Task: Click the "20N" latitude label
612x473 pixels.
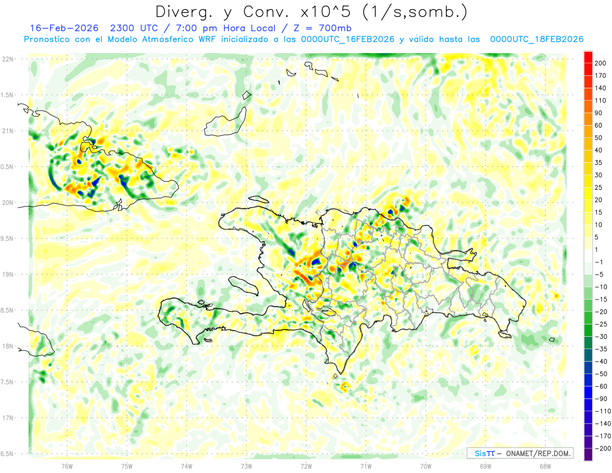Action: pyautogui.click(x=8, y=203)
